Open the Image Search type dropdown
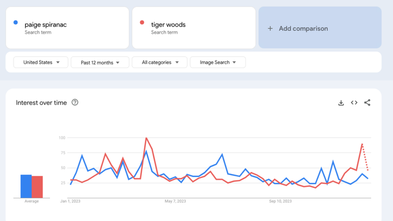Screen dimensions: 393x221 [218, 62]
